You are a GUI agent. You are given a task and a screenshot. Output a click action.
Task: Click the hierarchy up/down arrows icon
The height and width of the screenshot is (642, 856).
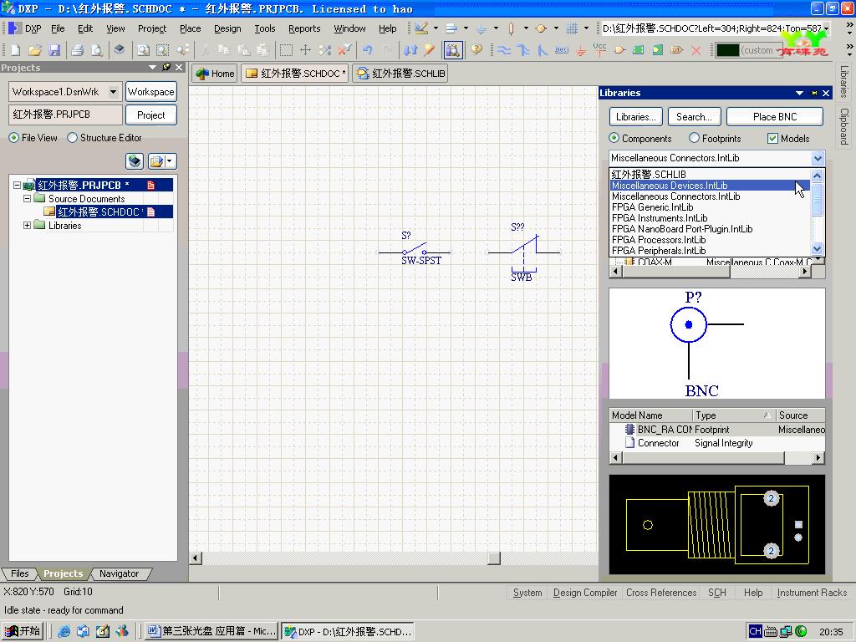coord(410,50)
